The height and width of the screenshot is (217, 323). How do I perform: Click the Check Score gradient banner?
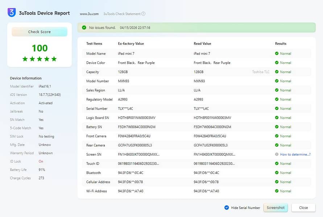pos(40,32)
